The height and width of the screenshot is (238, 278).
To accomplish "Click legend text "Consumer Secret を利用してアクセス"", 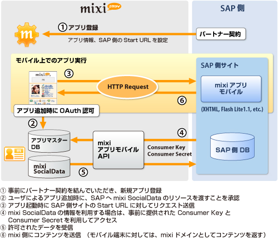I will point(62,220).
